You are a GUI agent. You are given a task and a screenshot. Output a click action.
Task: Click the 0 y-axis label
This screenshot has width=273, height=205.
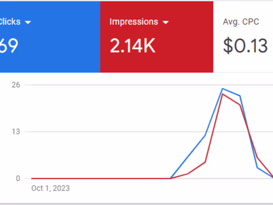coord(18,178)
